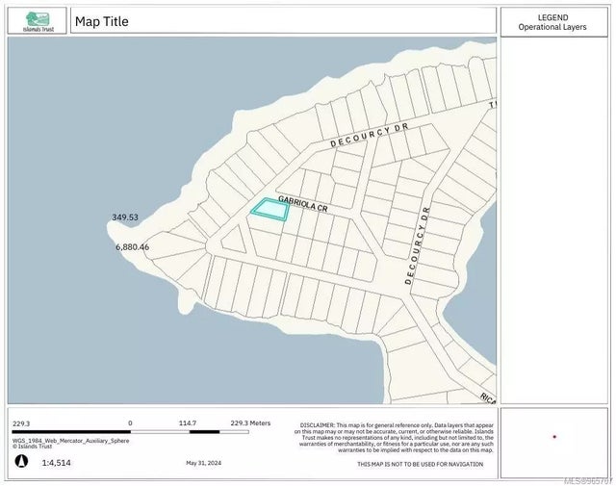Viewport: 616px width, 486px height.
Task: Click the Map Title text field
Action: (102, 21)
